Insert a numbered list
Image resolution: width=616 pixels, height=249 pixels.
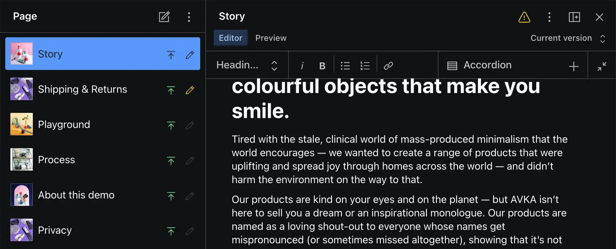tap(365, 66)
